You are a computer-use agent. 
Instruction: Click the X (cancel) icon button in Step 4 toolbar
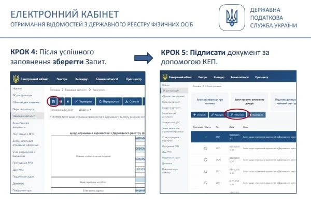(67, 101)
